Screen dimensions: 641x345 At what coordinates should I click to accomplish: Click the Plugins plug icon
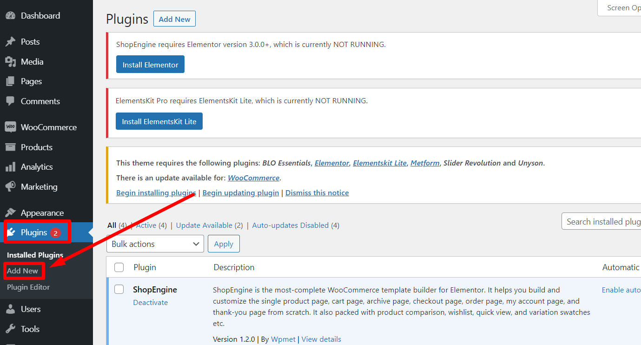tap(11, 232)
